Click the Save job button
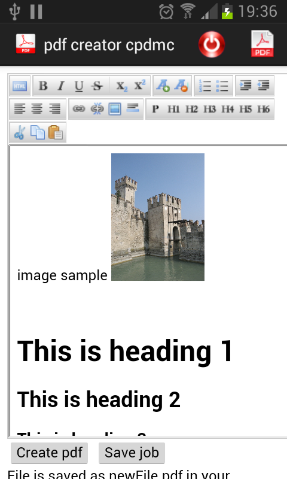Viewport: 287px width, 479px height. pos(132,453)
